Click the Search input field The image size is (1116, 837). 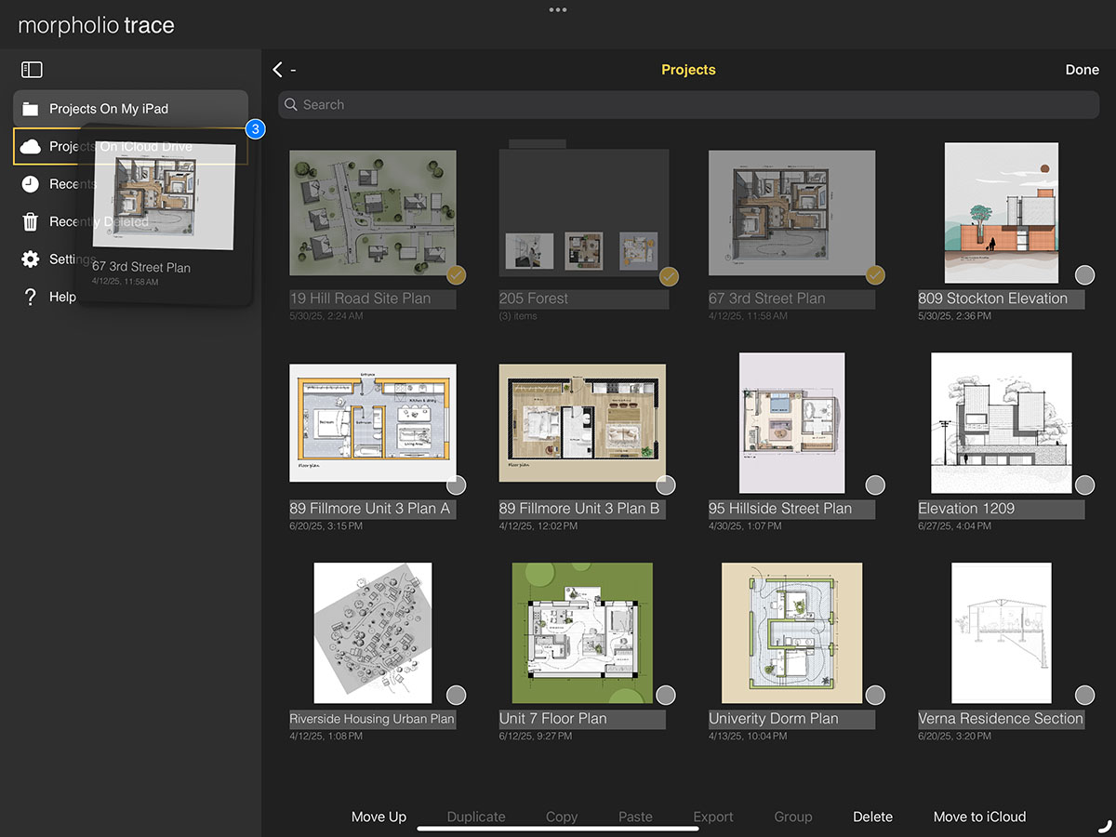(x=688, y=105)
